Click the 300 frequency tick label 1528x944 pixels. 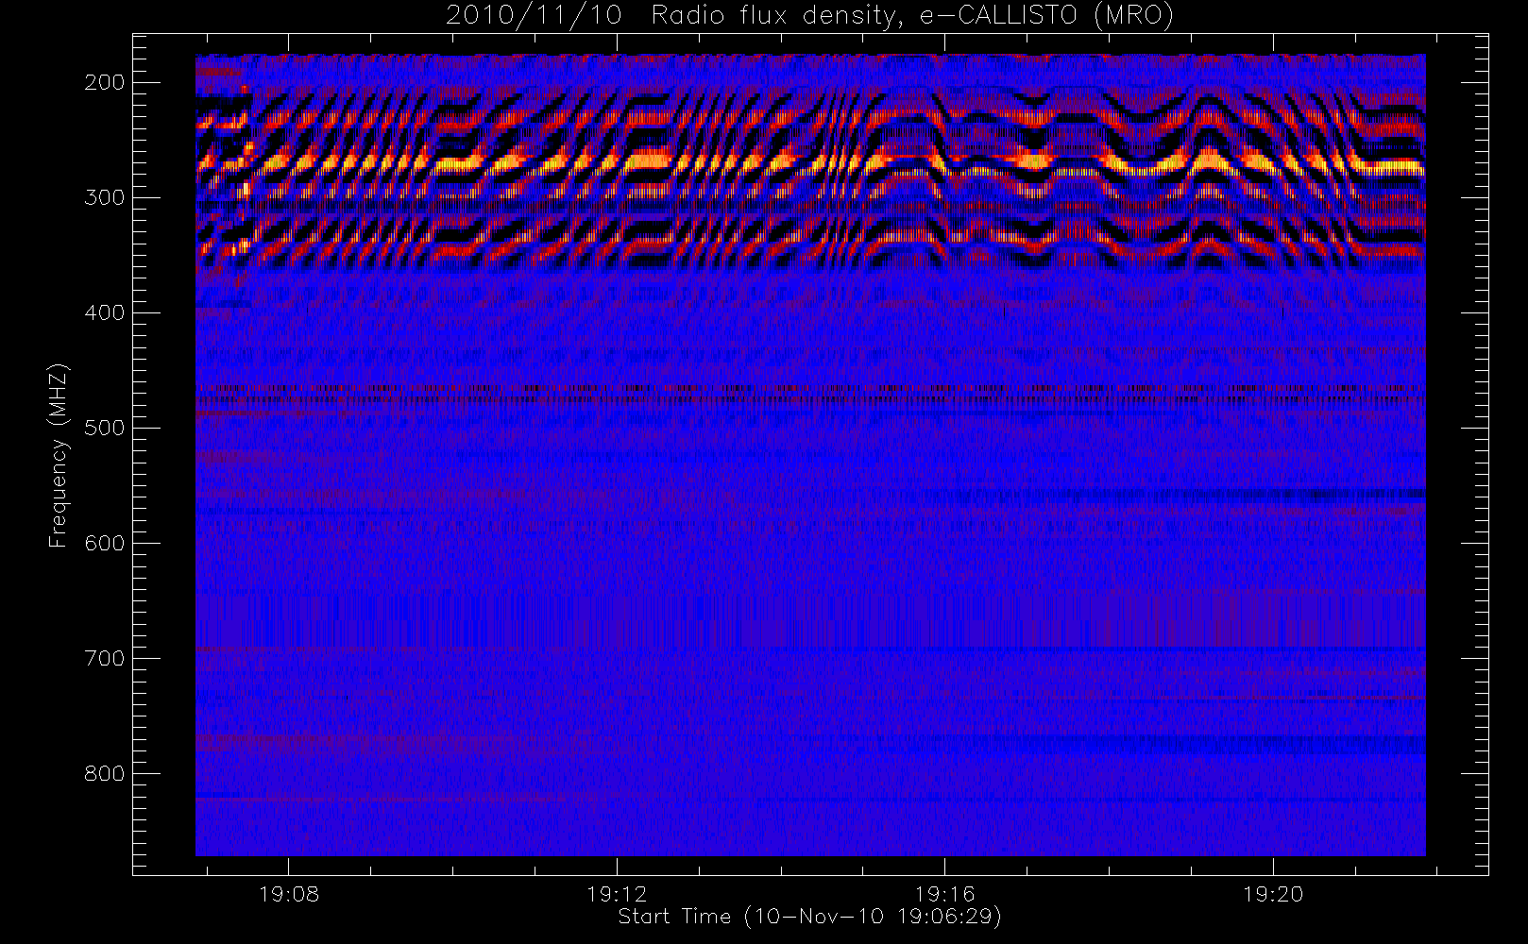105,197
